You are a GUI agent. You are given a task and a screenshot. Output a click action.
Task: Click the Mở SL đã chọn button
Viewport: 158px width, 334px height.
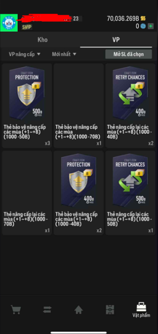coord(129,54)
